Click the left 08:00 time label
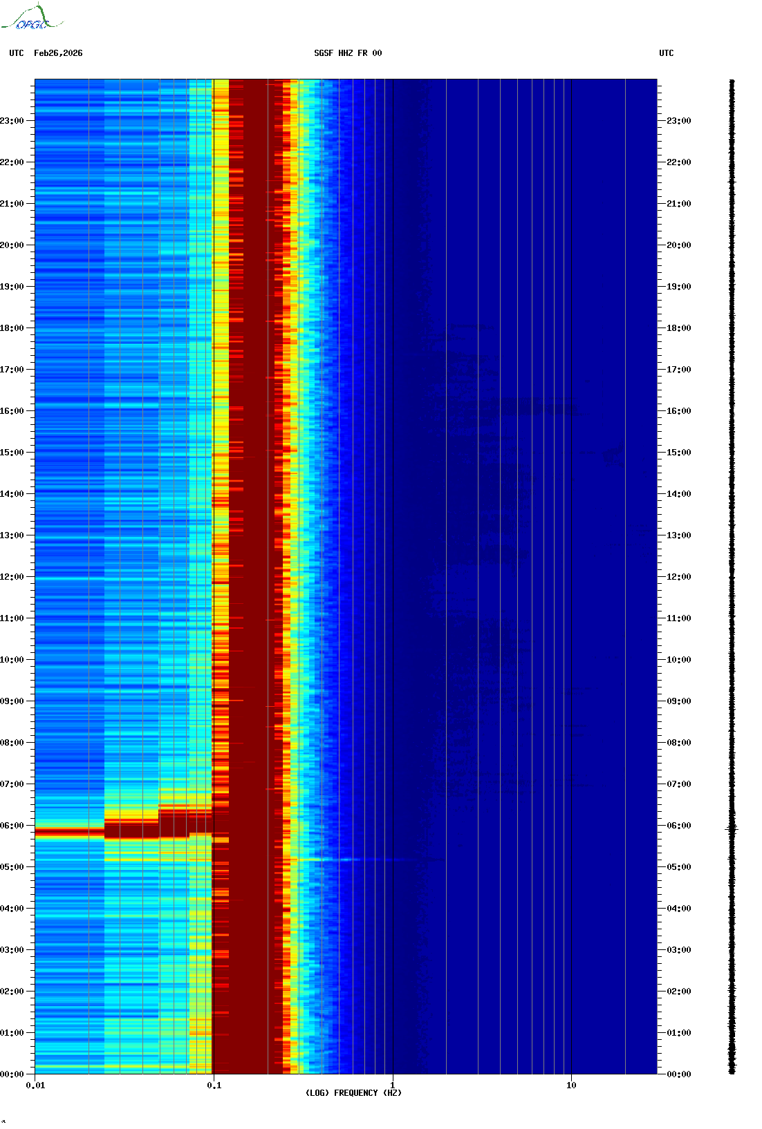This screenshot has width=762, height=1129. tap(12, 743)
